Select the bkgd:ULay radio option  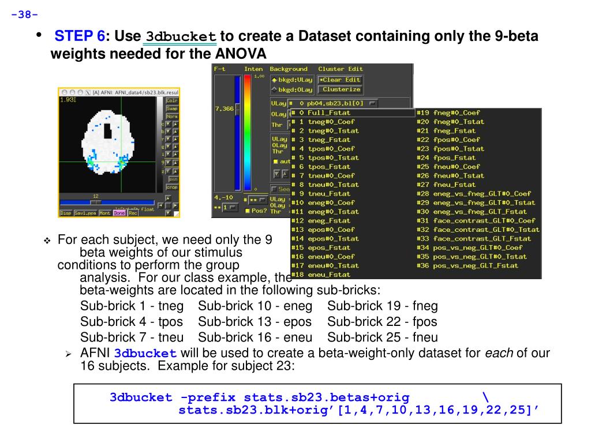(x=292, y=80)
